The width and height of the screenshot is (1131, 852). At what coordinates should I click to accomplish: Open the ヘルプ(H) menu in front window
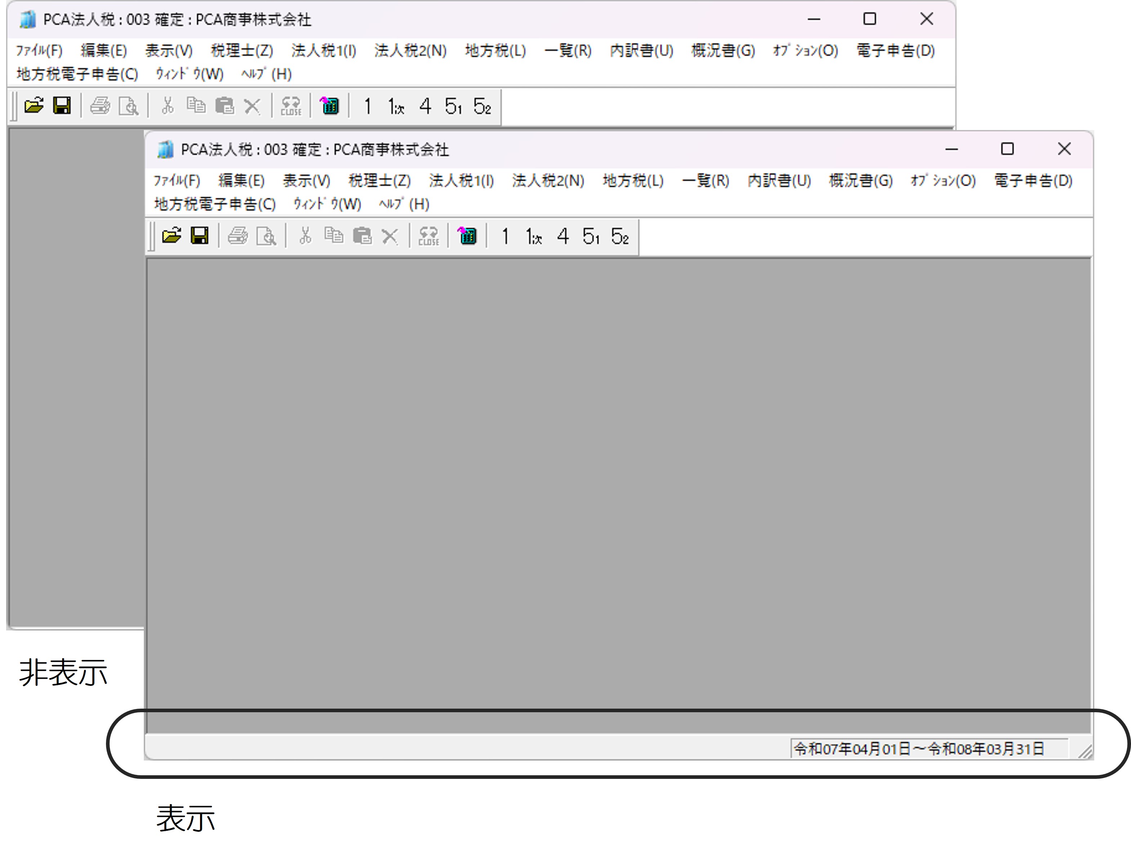point(404,204)
